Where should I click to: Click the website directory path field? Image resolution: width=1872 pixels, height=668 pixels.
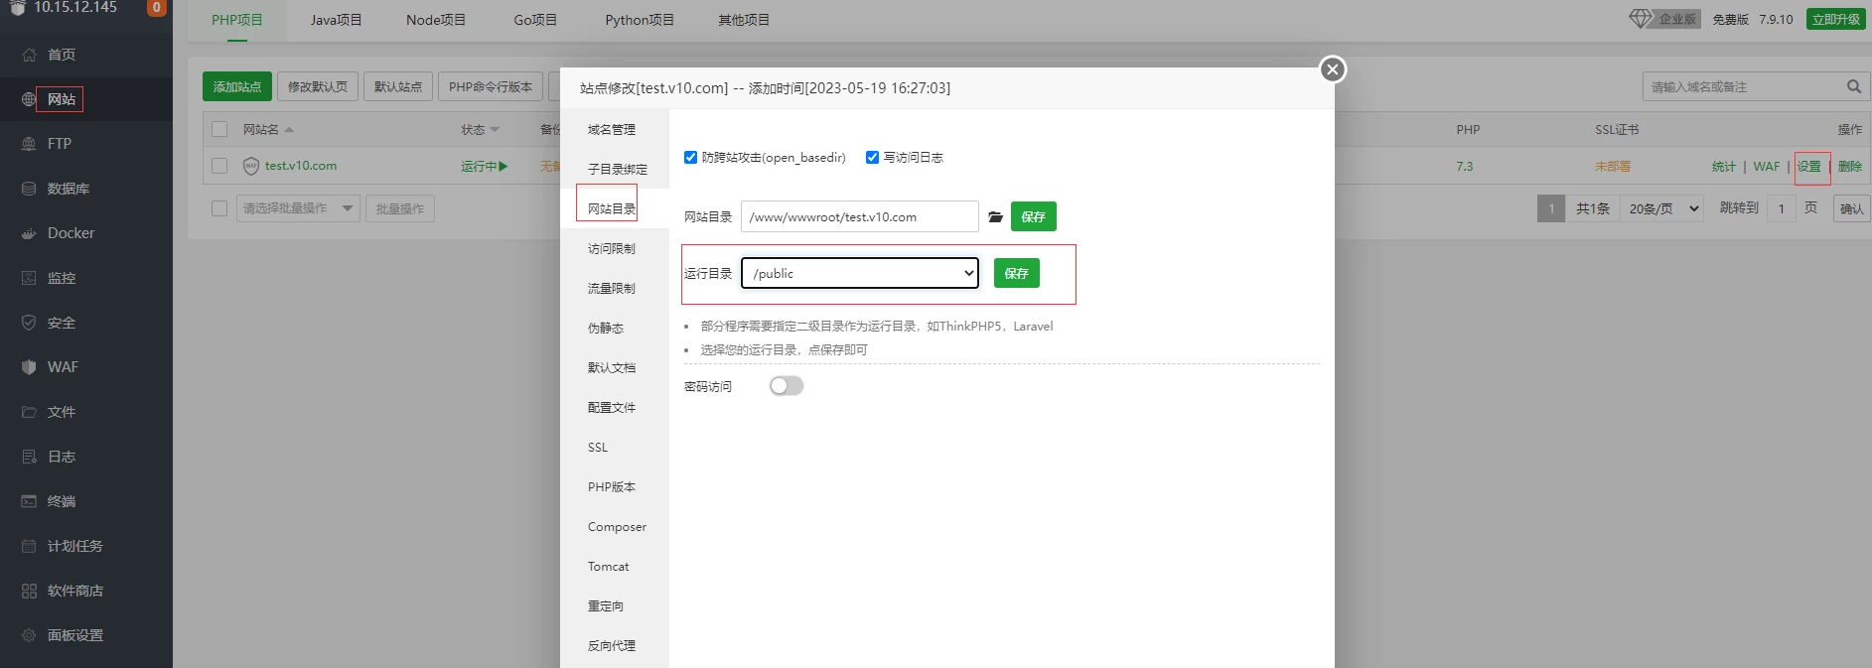(859, 217)
